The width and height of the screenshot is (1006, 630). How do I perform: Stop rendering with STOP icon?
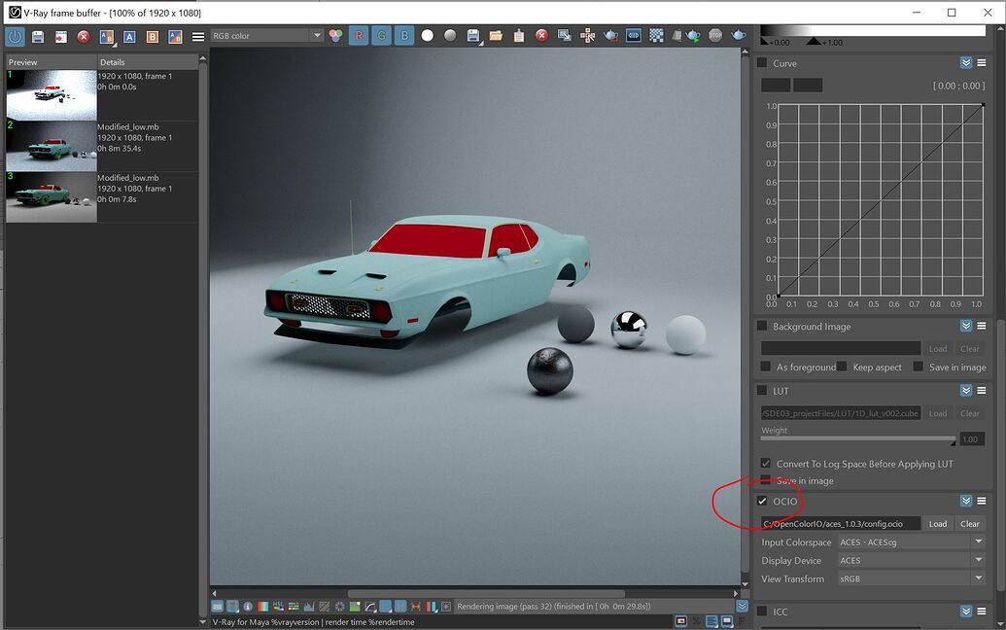(715, 36)
